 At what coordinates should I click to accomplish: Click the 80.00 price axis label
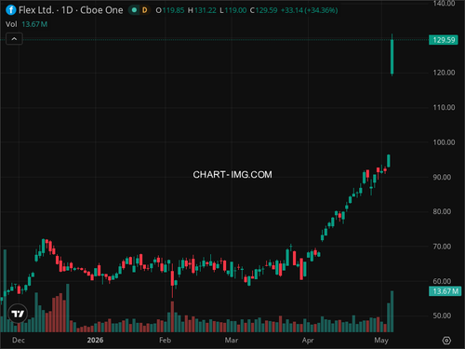442,212
